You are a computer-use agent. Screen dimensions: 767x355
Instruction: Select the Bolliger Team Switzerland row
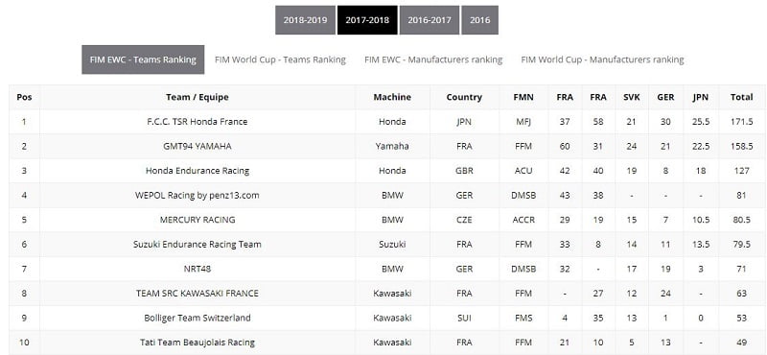pyautogui.click(x=387, y=318)
